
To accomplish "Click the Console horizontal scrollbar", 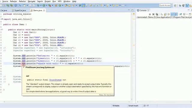I will (x=164, y=102).
